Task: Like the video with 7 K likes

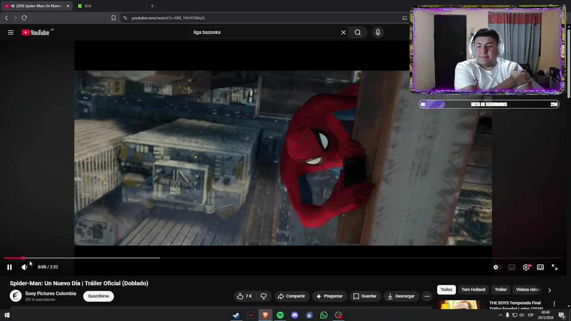Action: tap(244, 296)
